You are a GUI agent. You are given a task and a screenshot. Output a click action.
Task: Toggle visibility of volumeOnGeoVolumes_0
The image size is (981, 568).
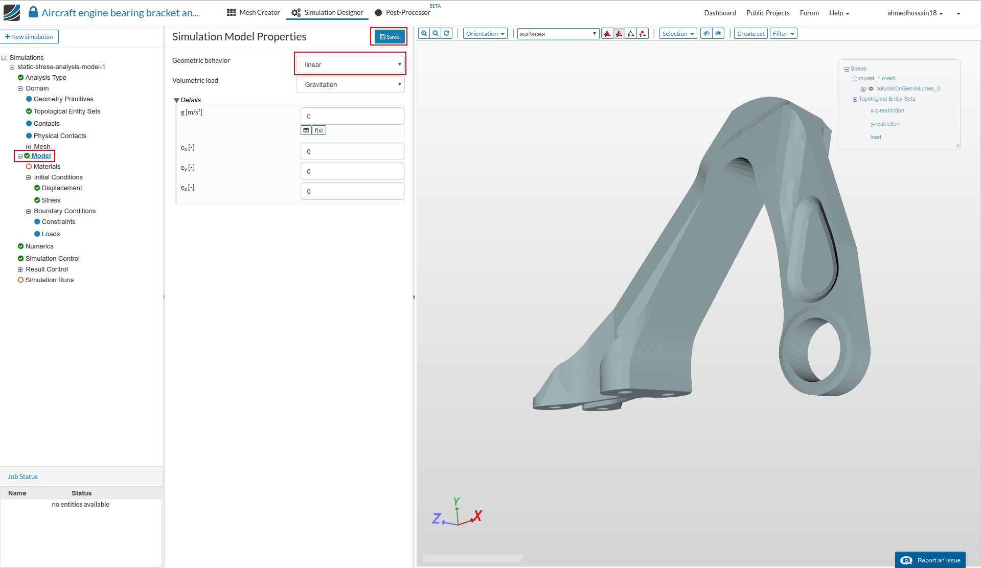pos(871,89)
